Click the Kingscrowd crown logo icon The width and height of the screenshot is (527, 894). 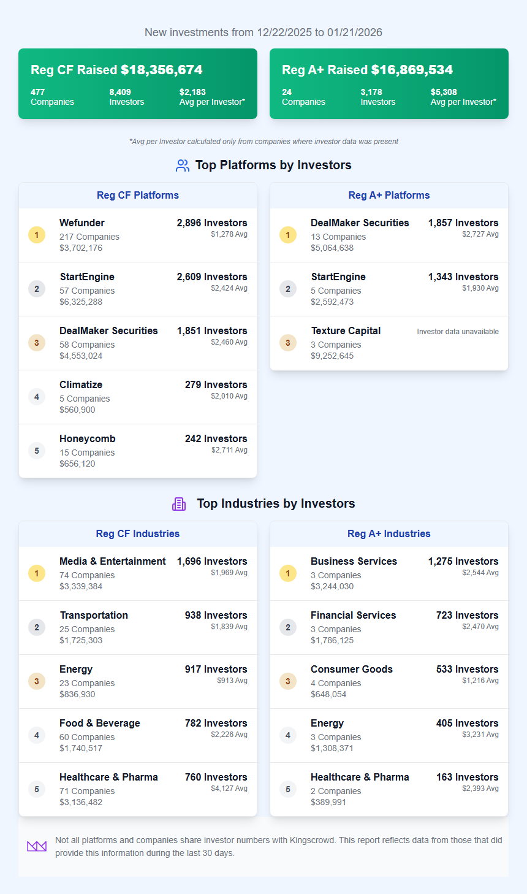[37, 846]
